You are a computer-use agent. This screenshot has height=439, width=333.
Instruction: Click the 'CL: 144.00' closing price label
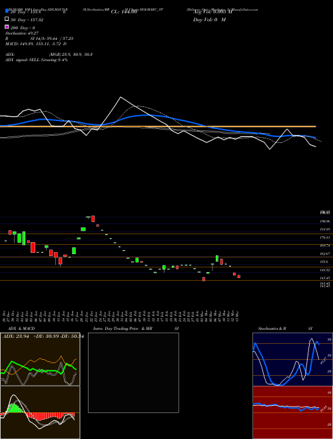(124, 12)
